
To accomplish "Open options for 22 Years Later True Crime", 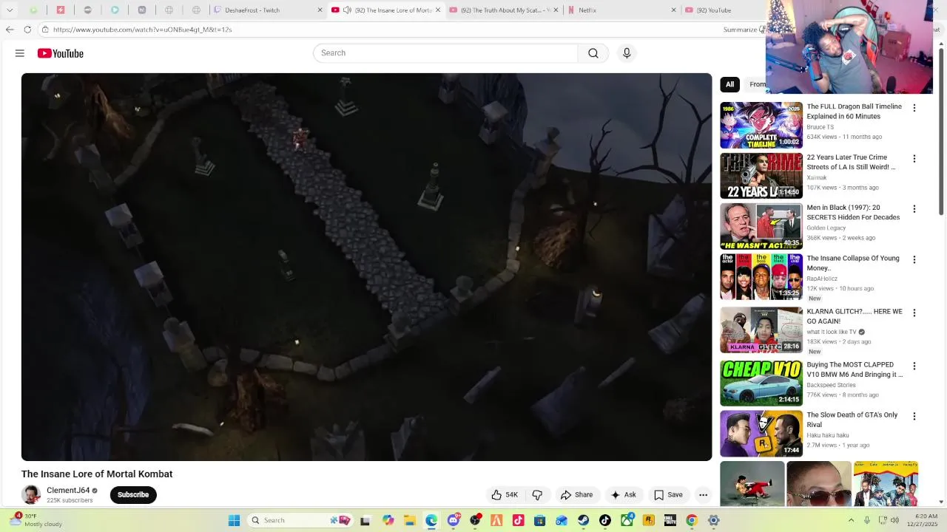I will click(x=914, y=159).
